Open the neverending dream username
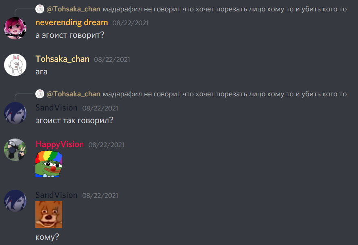Screen dimensions: 358x245 [72, 22]
